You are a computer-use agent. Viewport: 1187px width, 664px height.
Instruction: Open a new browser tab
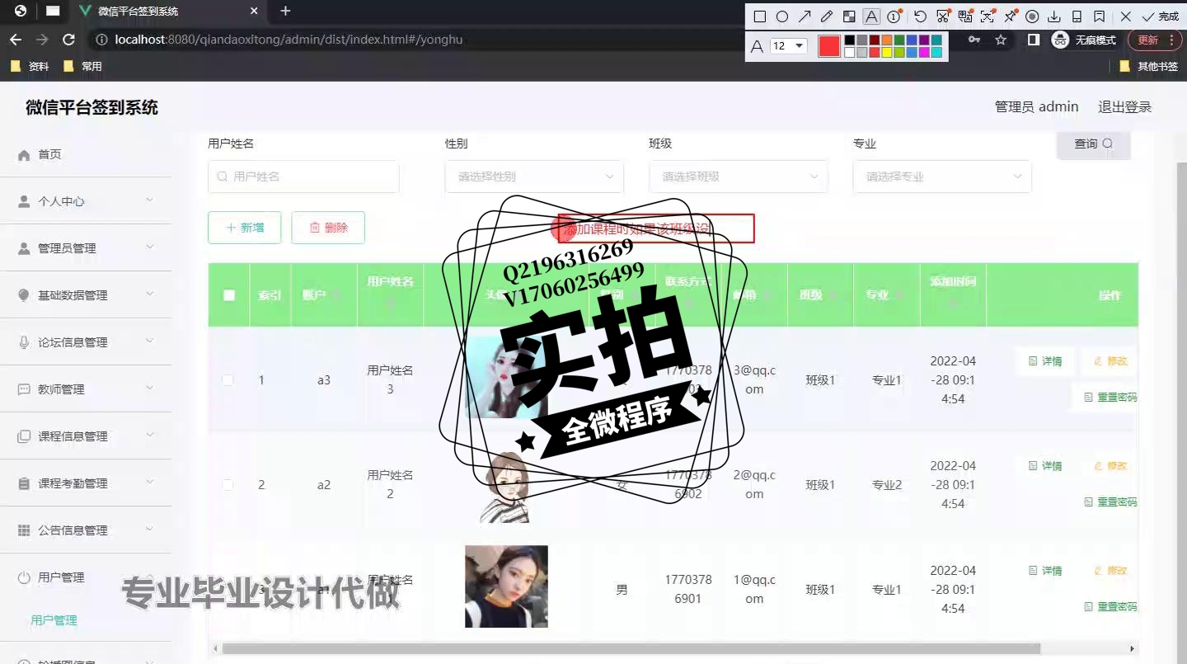(286, 11)
